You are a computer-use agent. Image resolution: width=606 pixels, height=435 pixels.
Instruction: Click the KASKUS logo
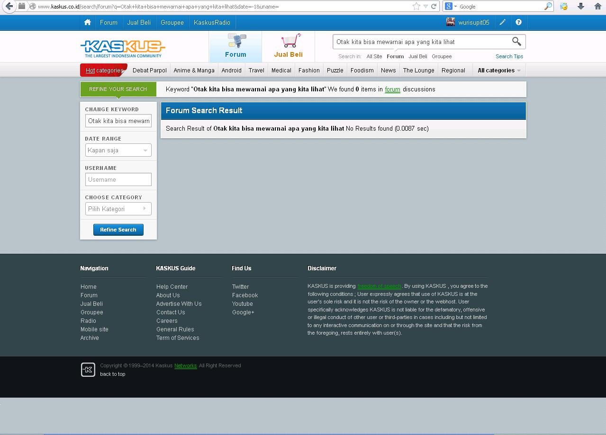coord(123,48)
